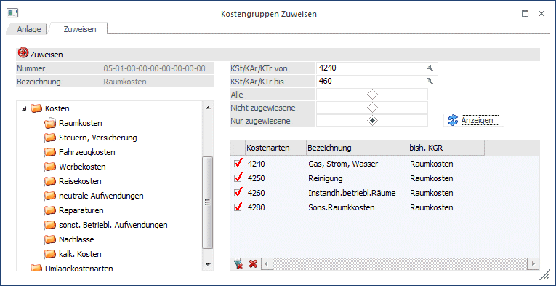556x286 pixels.
Task: Click tree scrollbar down arrow
Action: coord(208,264)
